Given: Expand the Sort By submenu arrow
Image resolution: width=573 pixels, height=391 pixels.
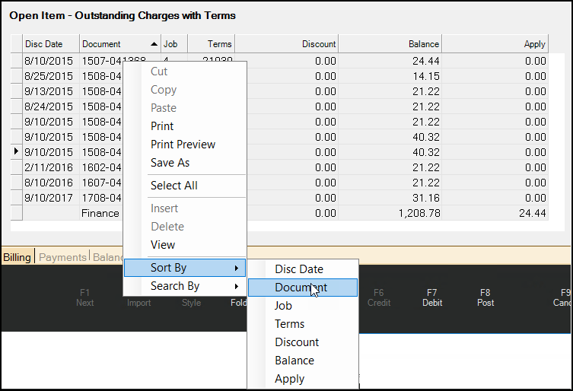Looking at the screenshot, I should click(x=236, y=268).
